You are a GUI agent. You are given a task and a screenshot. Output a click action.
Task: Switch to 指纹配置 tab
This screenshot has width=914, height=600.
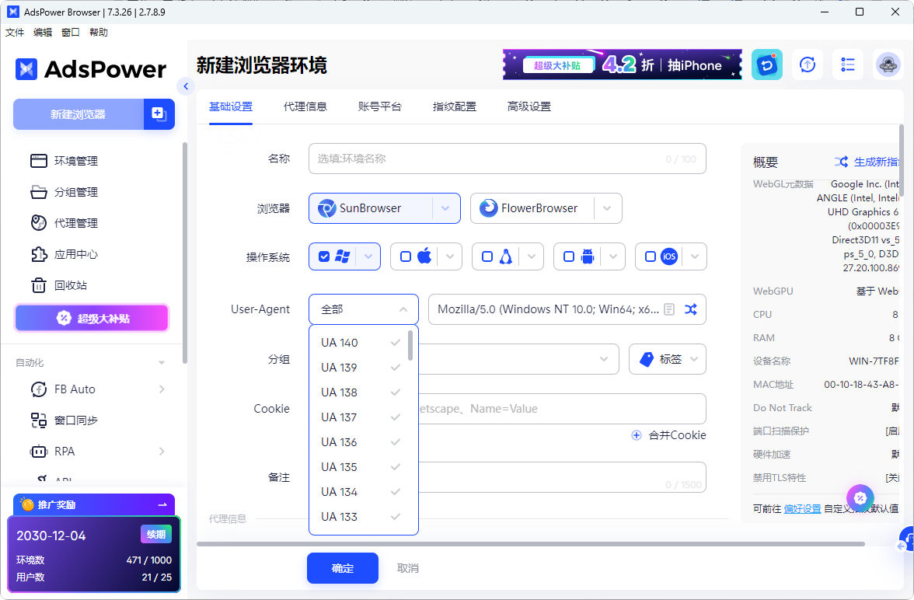click(455, 106)
